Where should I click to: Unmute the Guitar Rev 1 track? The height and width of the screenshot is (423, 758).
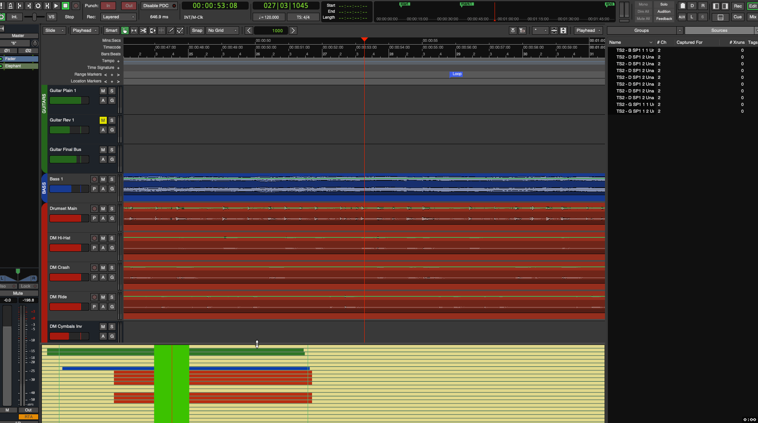tap(103, 120)
